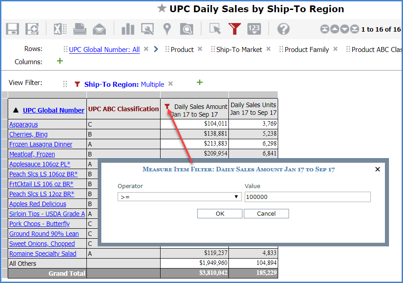Click the Save As copy icon

click(32, 29)
